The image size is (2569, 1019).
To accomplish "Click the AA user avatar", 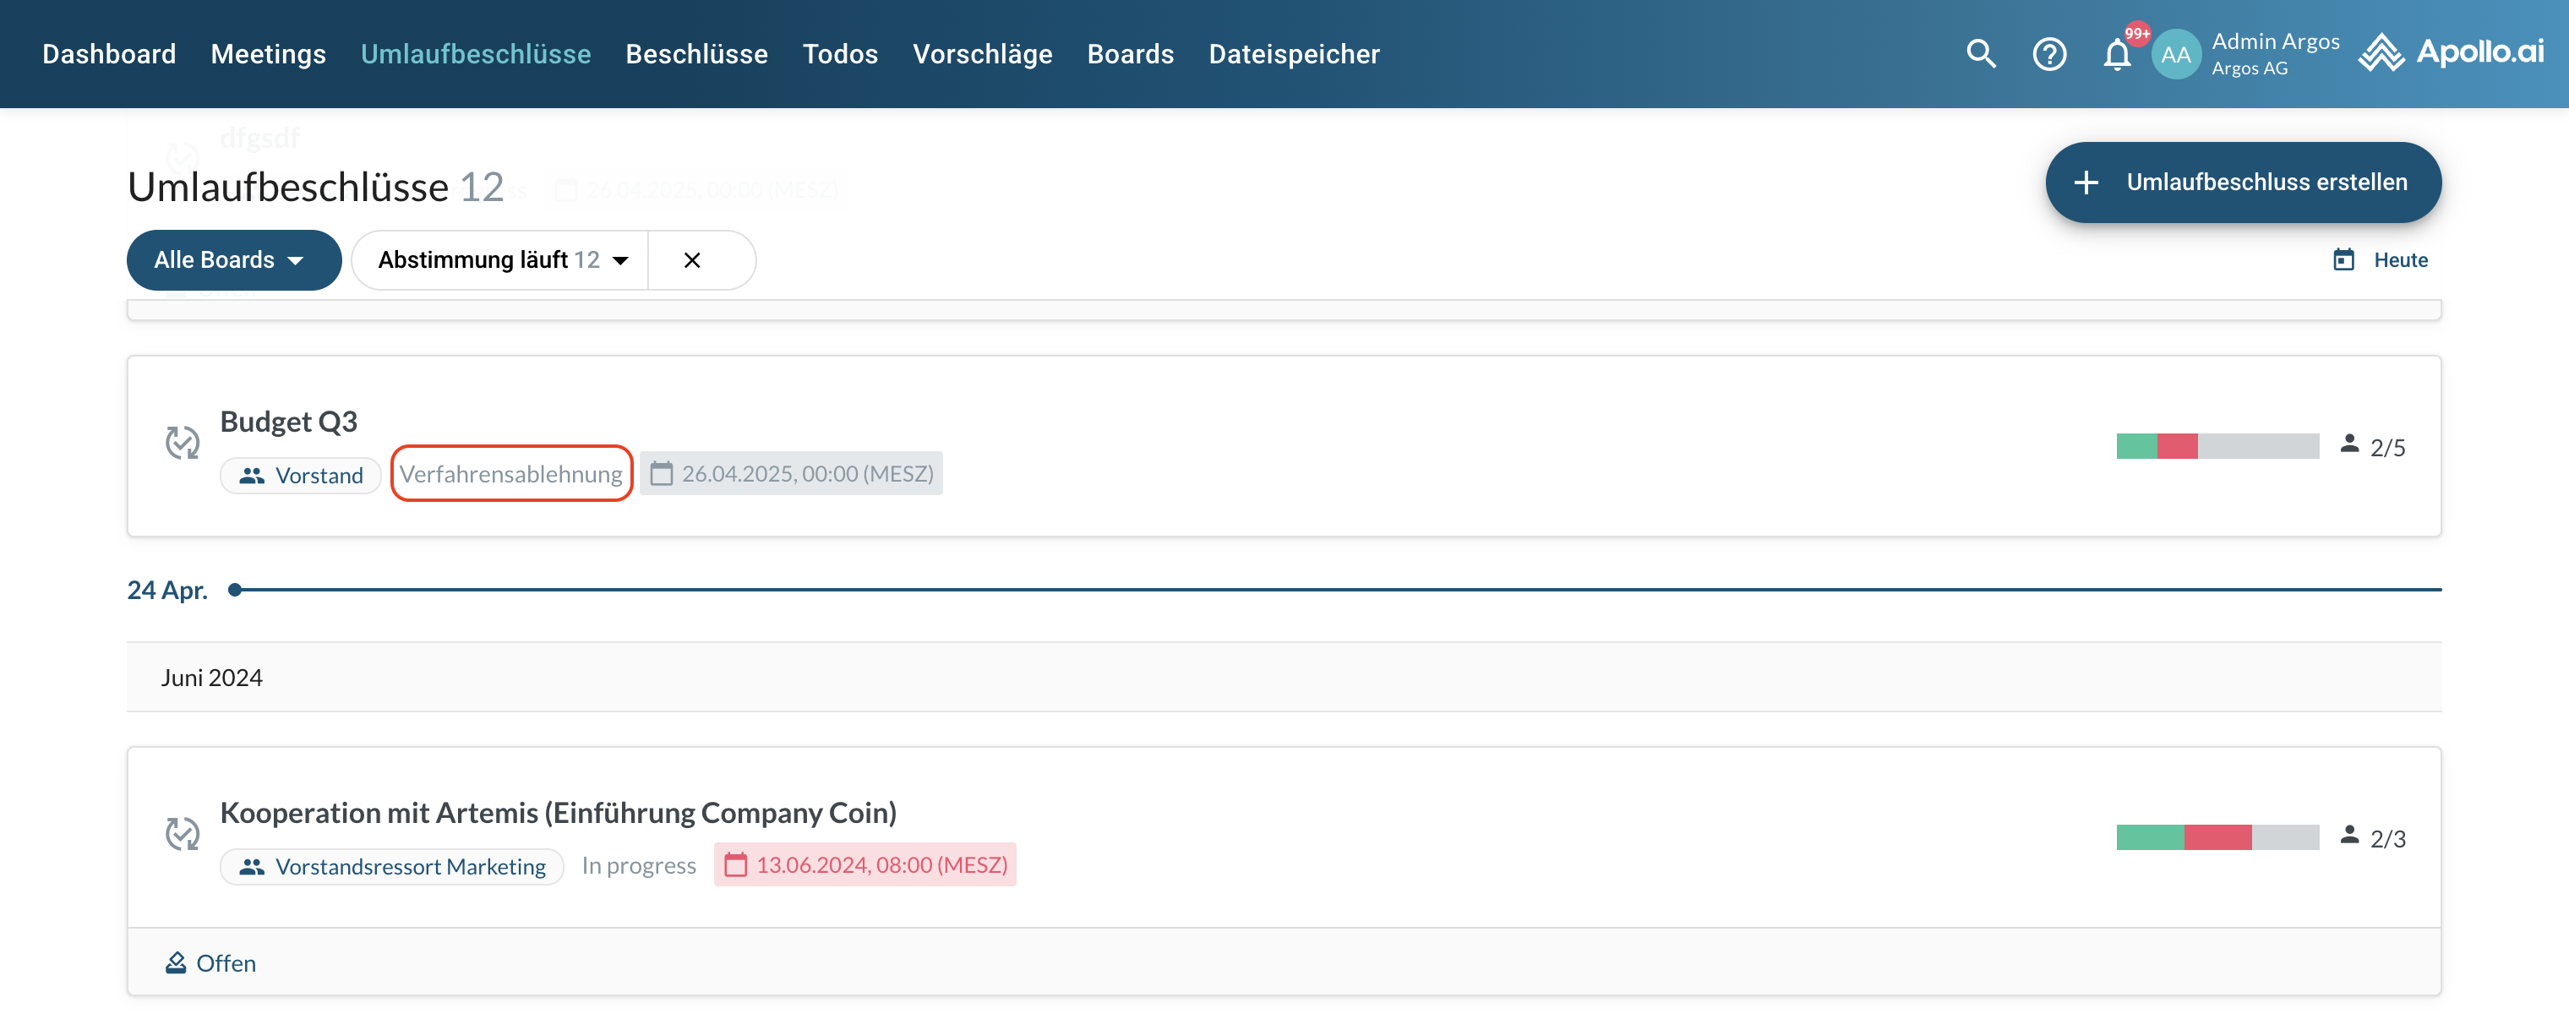I will (x=2175, y=55).
